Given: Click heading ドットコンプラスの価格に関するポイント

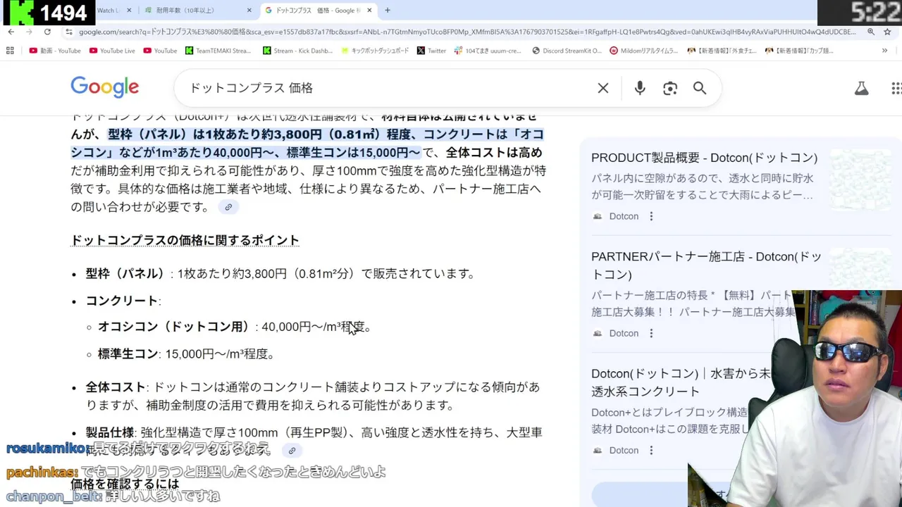Looking at the screenshot, I should (x=185, y=240).
